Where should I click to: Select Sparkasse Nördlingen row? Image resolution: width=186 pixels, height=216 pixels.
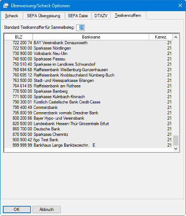(88, 48)
